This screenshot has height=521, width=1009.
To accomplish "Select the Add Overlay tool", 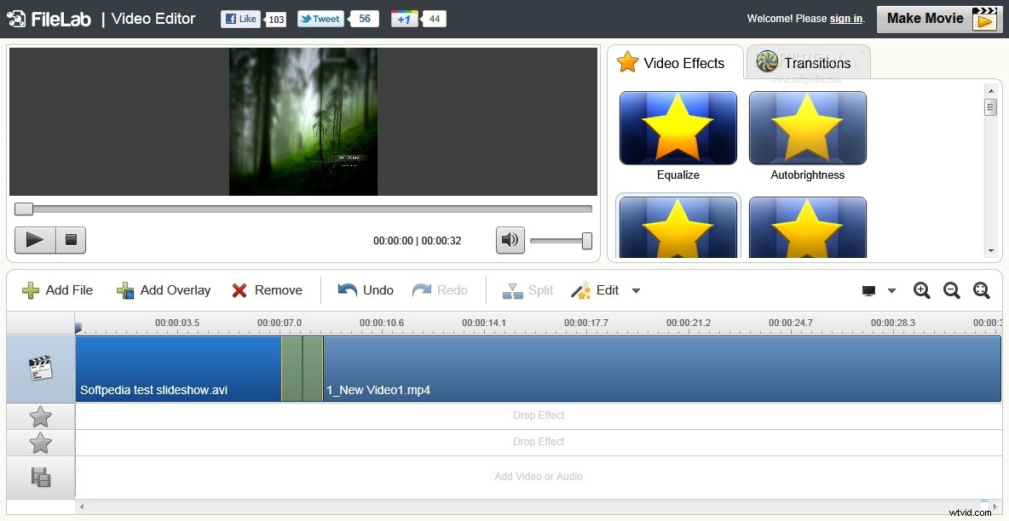I will pyautogui.click(x=162, y=290).
